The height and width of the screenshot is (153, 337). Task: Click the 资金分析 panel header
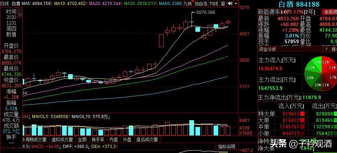coord(267,50)
